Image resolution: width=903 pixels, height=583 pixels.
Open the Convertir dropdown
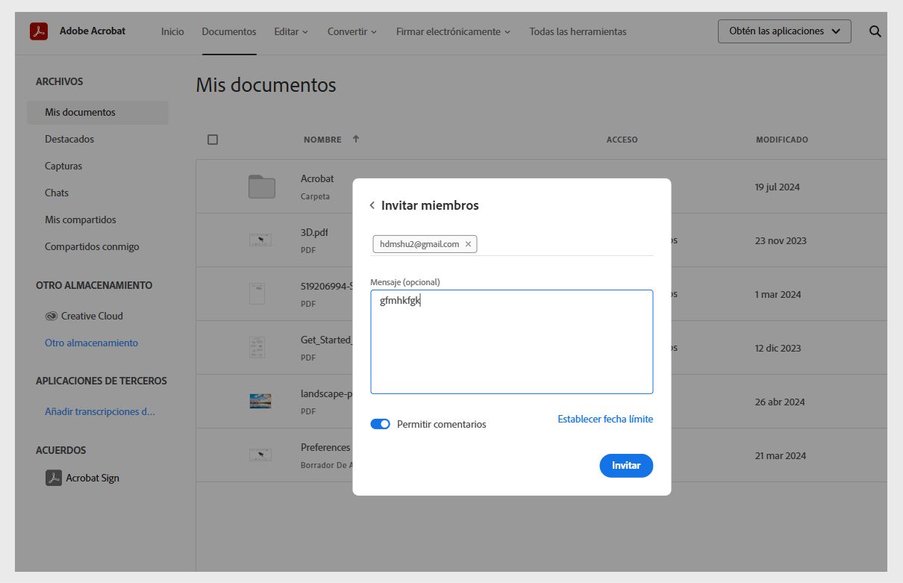pos(351,31)
